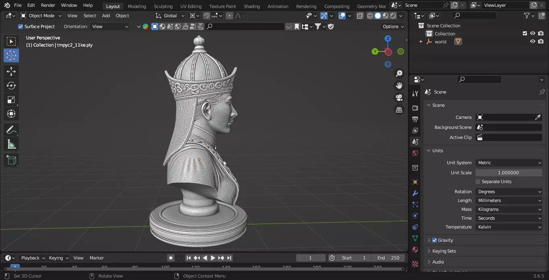Image resolution: width=549 pixels, height=280 pixels.
Task: Switch perspective/orthographic grid icon
Action: click(399, 110)
